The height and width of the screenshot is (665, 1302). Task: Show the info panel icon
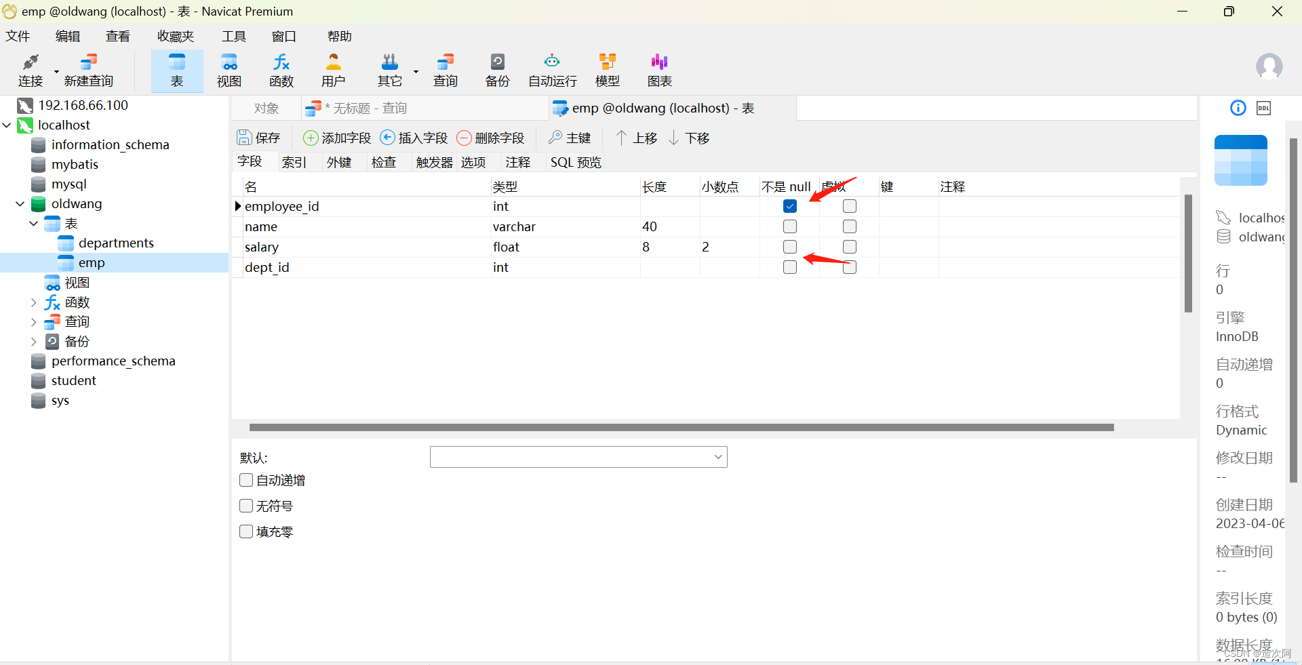1238,108
